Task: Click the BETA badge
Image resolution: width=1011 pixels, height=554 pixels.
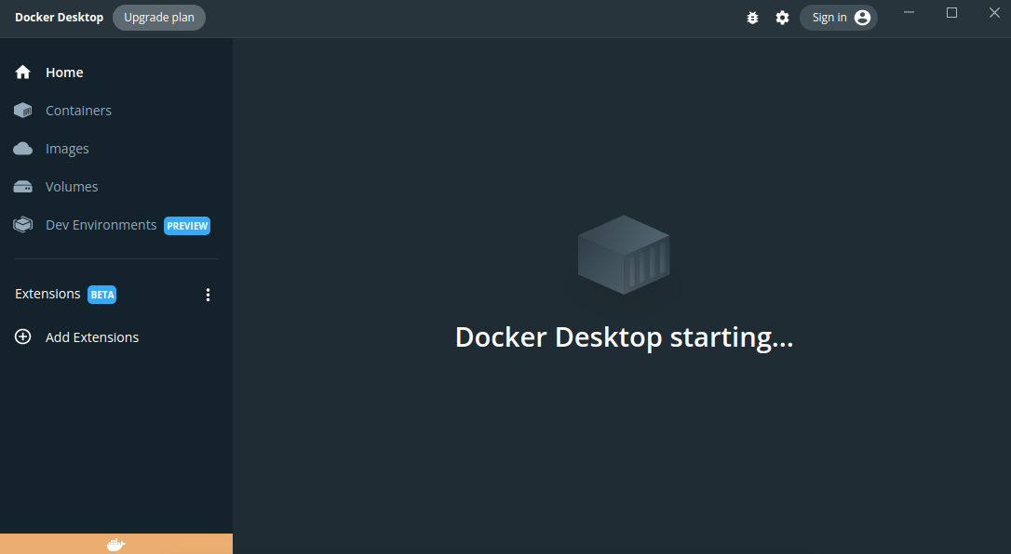Action: coord(101,295)
